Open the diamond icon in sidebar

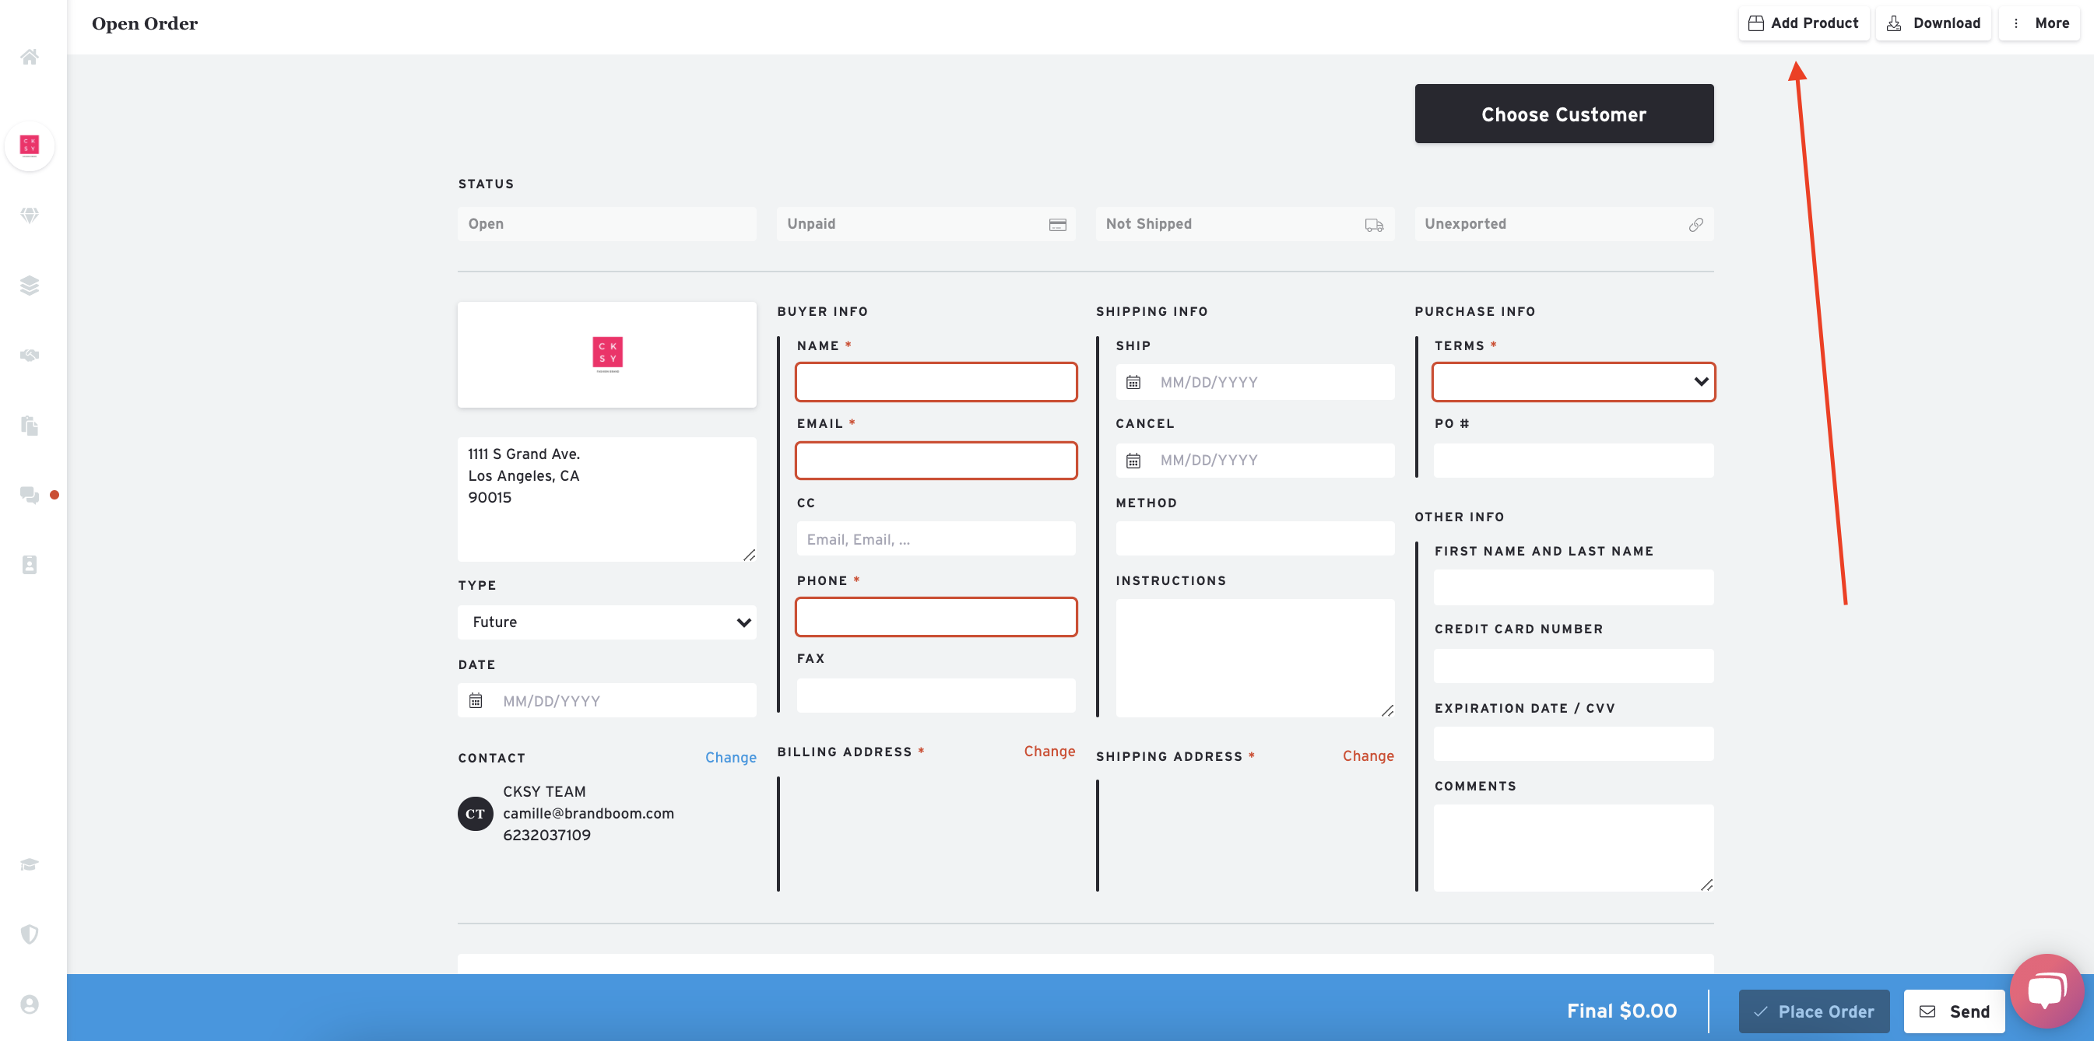(30, 216)
